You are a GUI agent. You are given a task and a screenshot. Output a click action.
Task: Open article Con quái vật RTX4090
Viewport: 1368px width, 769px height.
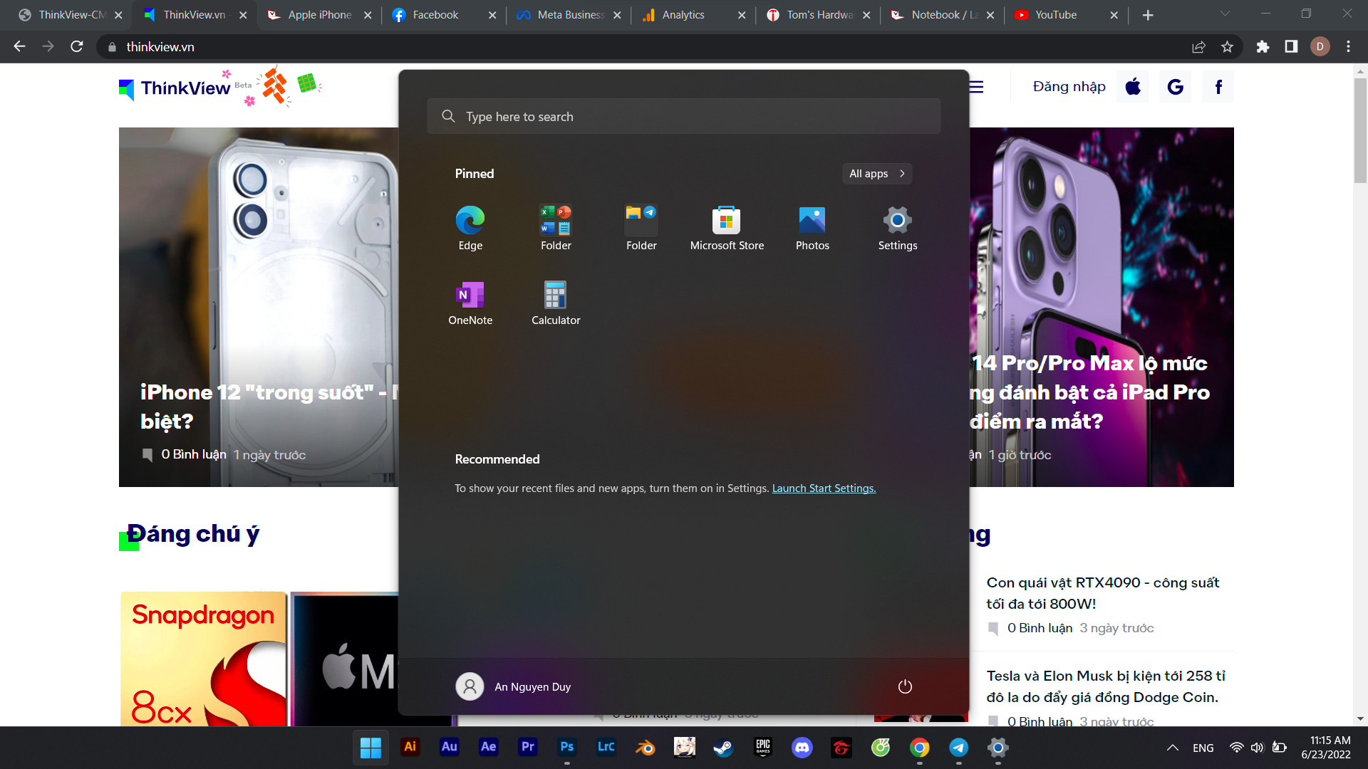click(1103, 593)
